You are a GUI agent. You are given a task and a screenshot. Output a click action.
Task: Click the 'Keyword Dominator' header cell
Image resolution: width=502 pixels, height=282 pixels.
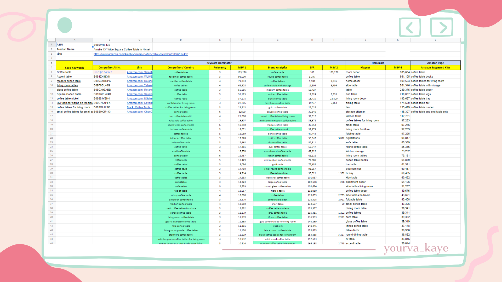pos(219,63)
